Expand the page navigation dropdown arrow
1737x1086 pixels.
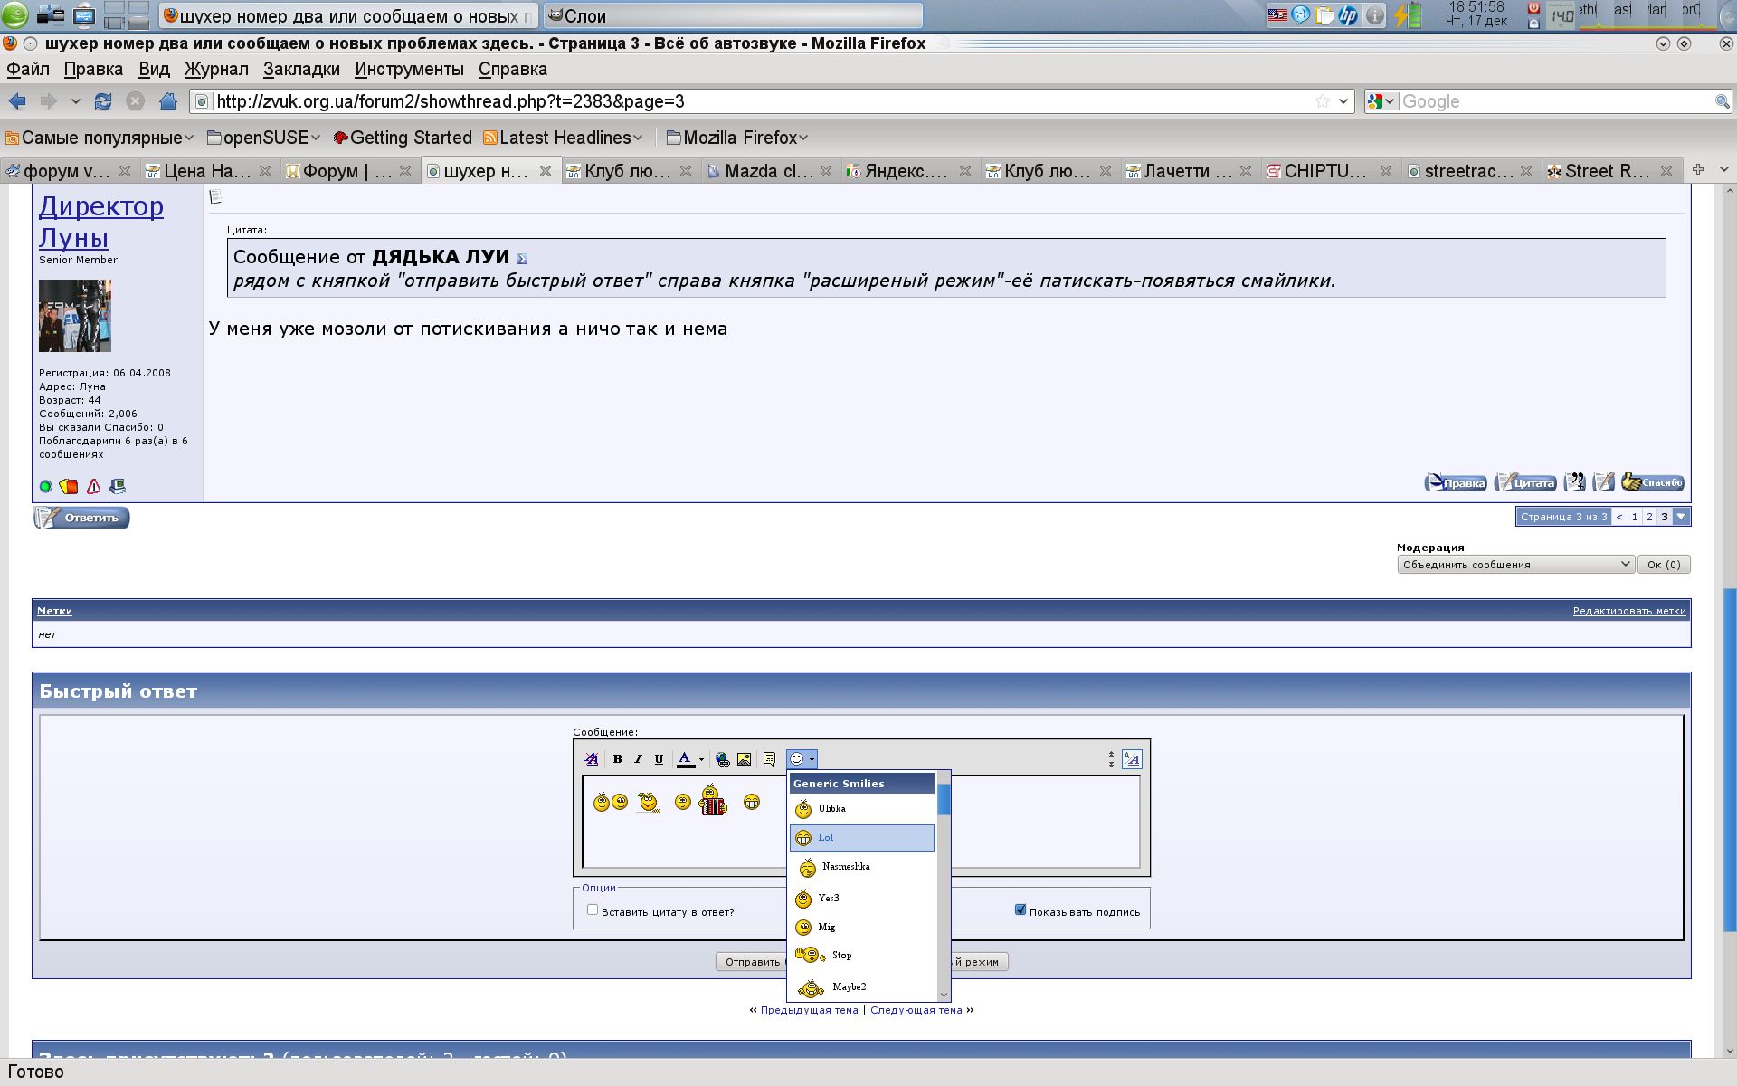(x=1681, y=517)
